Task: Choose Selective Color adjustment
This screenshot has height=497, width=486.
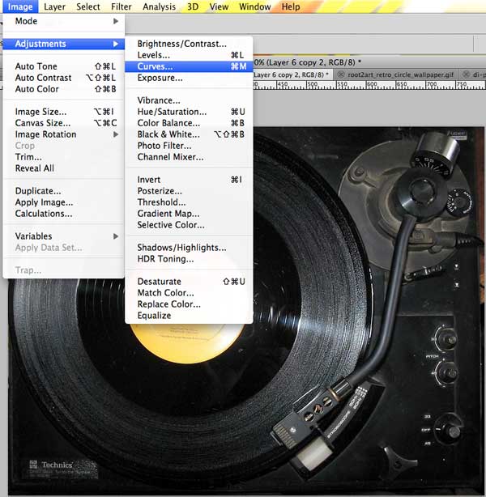Action: [x=189, y=225]
